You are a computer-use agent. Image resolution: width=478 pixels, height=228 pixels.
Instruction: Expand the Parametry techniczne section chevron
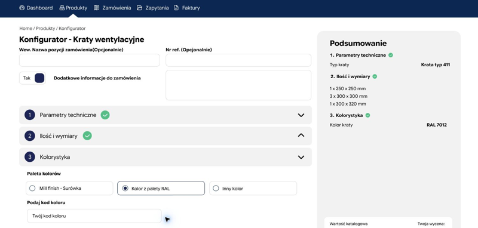[301, 115]
